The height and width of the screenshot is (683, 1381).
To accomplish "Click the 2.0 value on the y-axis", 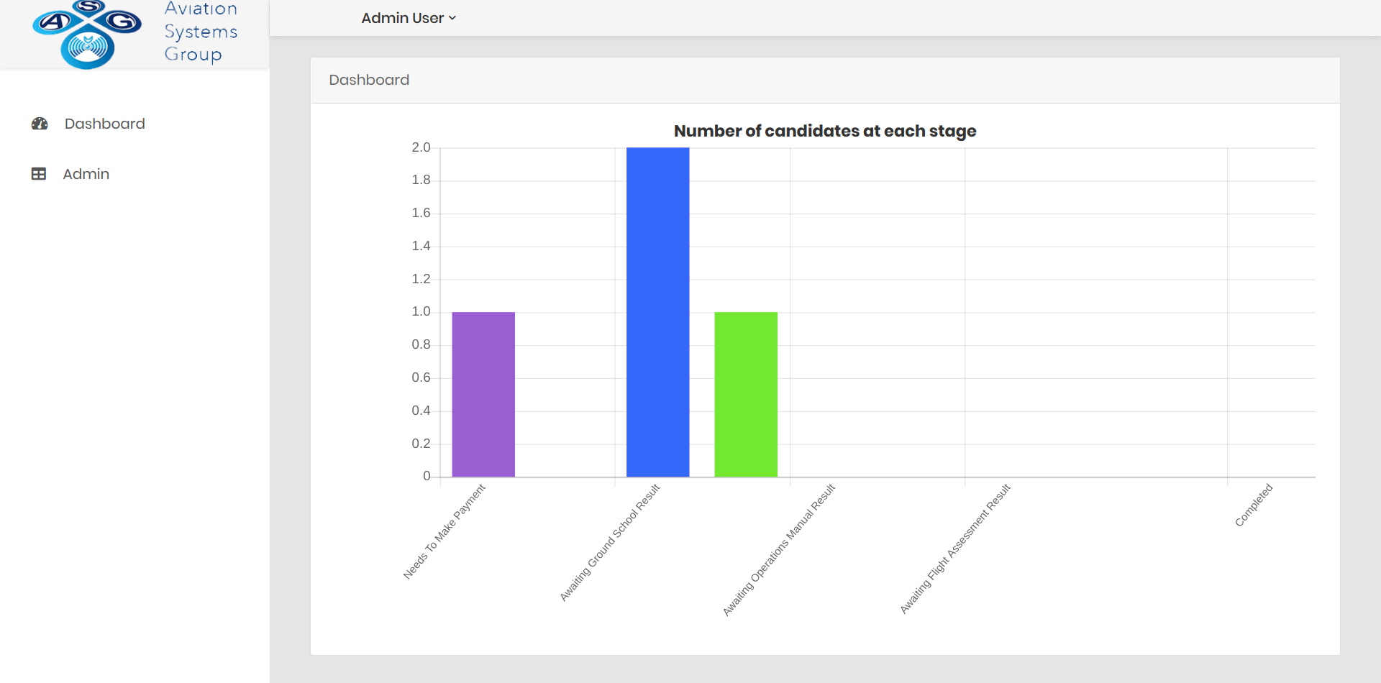I will coord(421,147).
